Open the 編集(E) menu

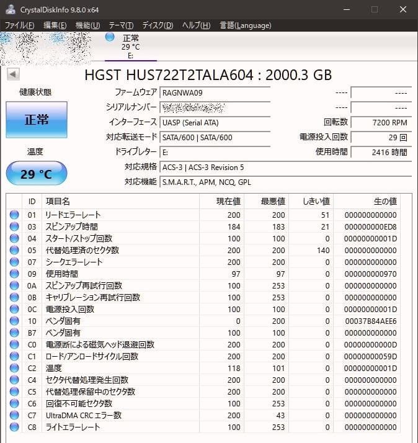click(55, 25)
